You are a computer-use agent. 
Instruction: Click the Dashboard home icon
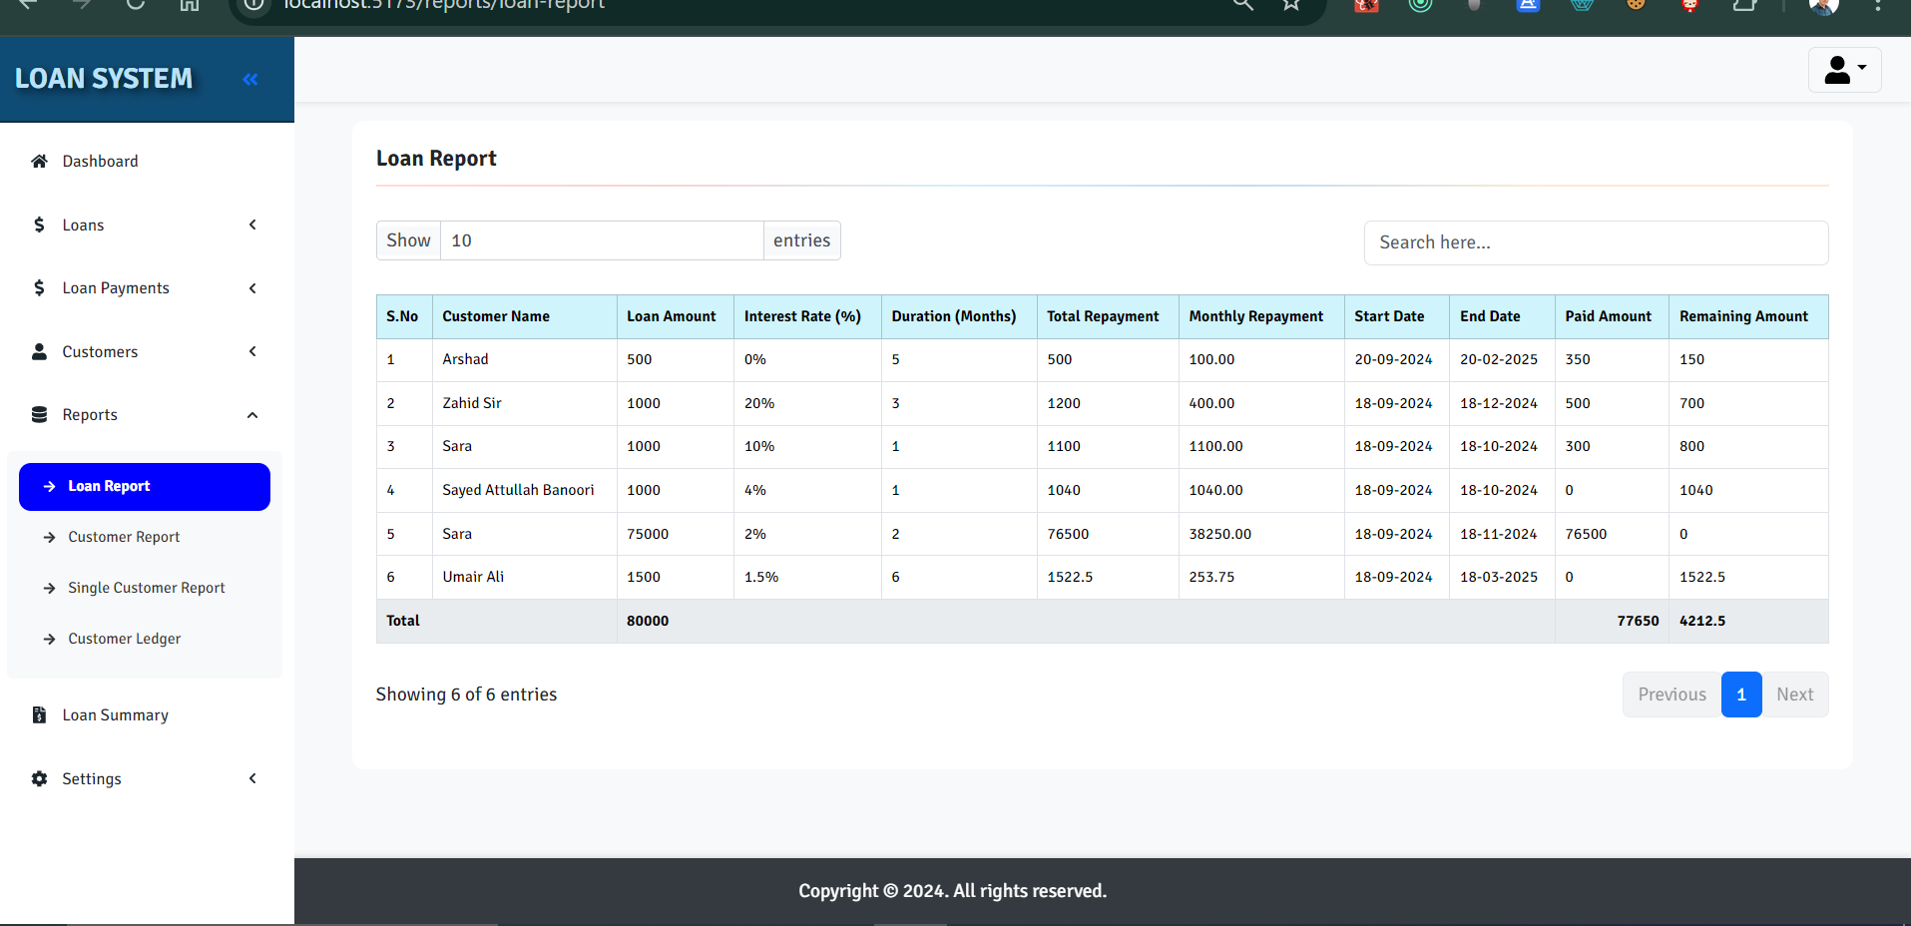(x=39, y=161)
